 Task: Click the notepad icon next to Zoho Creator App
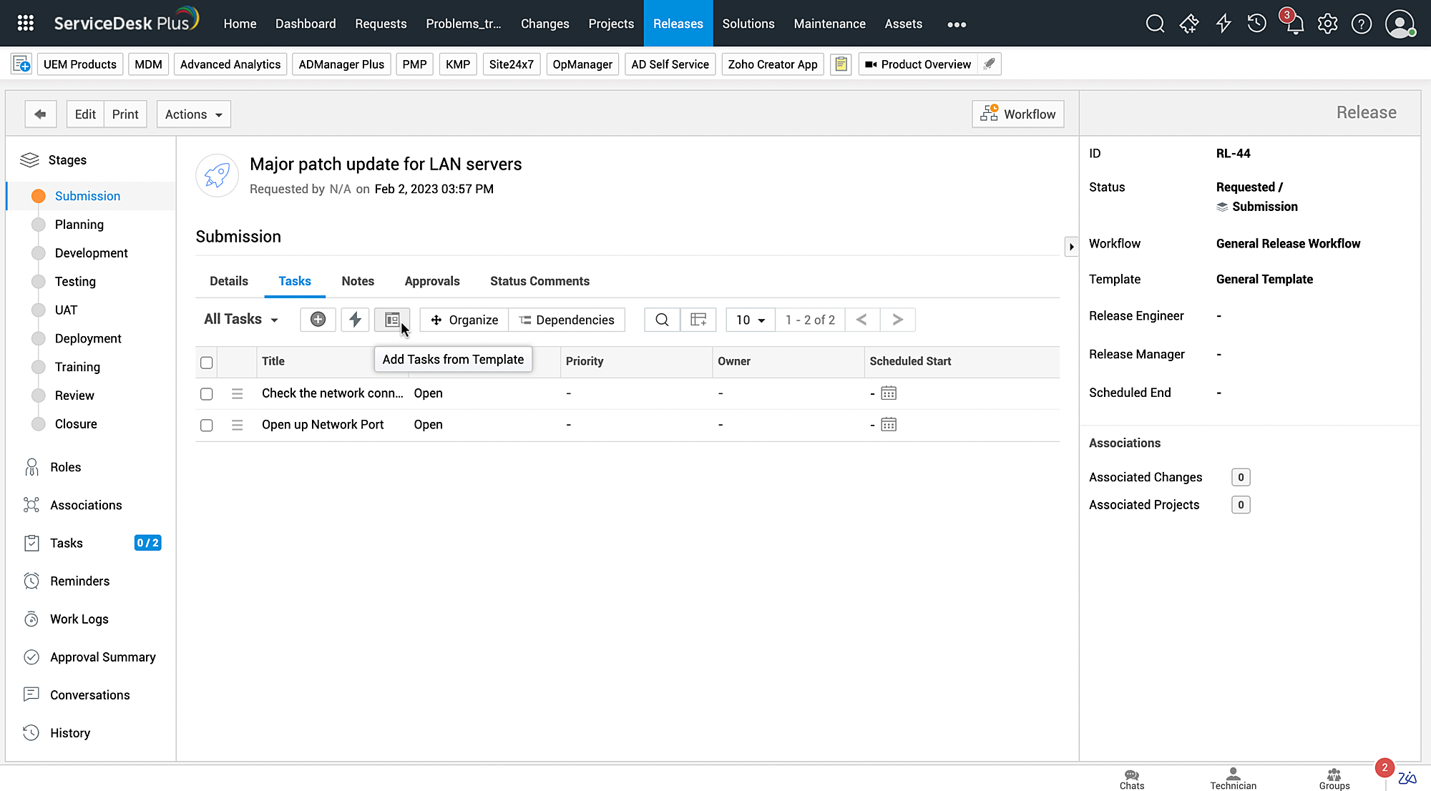[841, 64]
